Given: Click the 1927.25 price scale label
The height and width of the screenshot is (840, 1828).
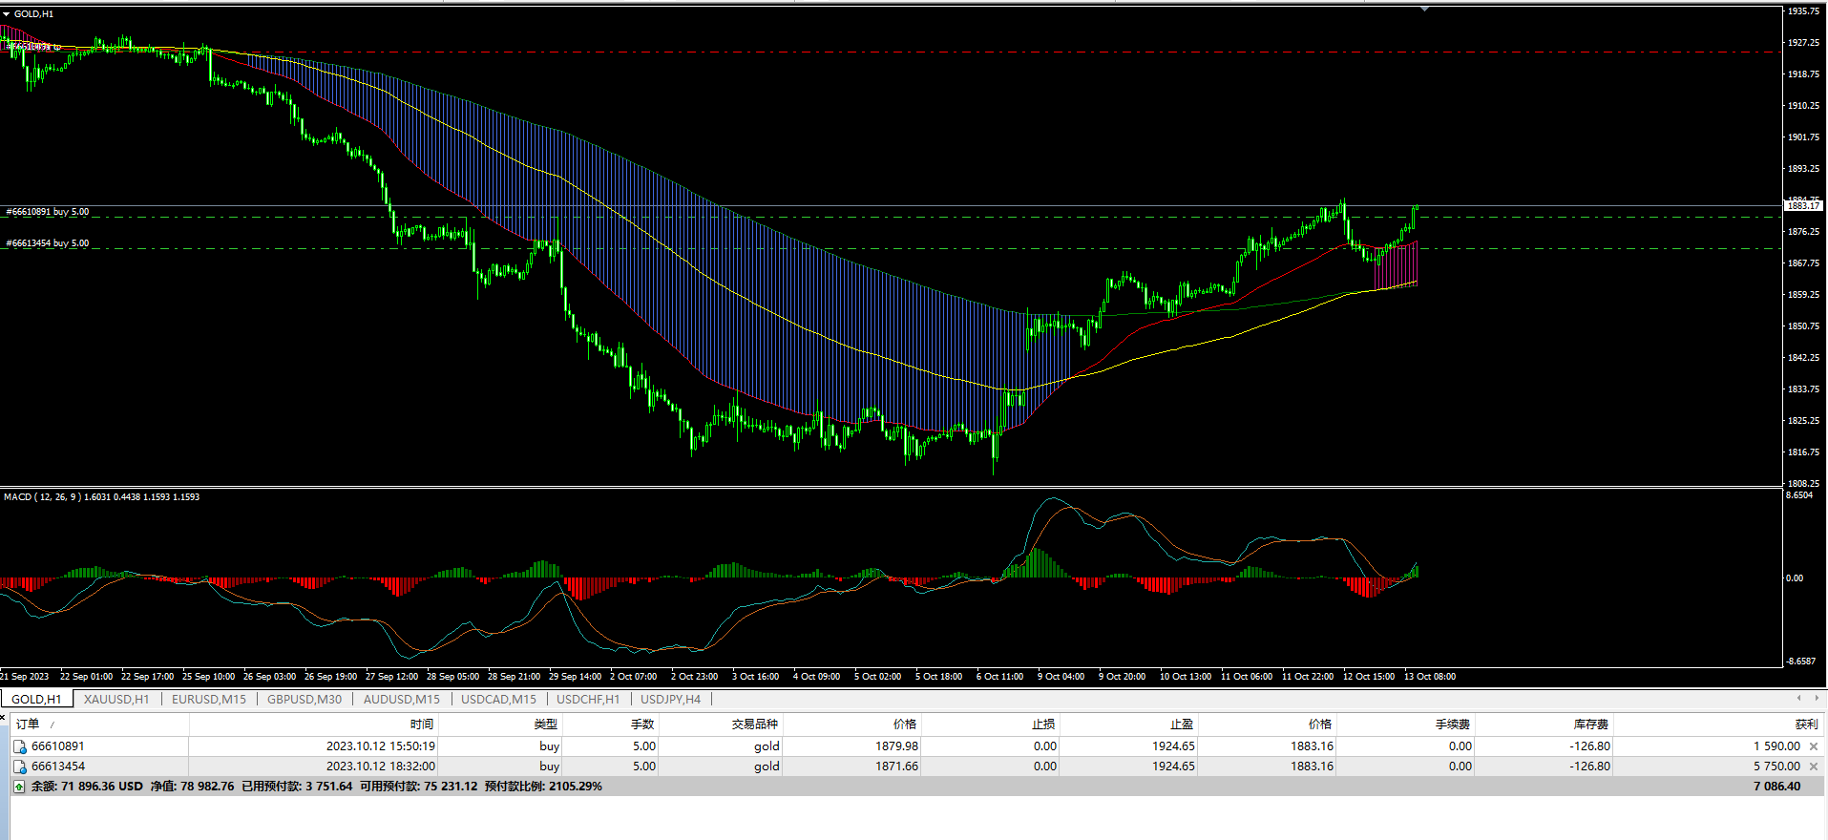Looking at the screenshot, I should pos(1803,43).
